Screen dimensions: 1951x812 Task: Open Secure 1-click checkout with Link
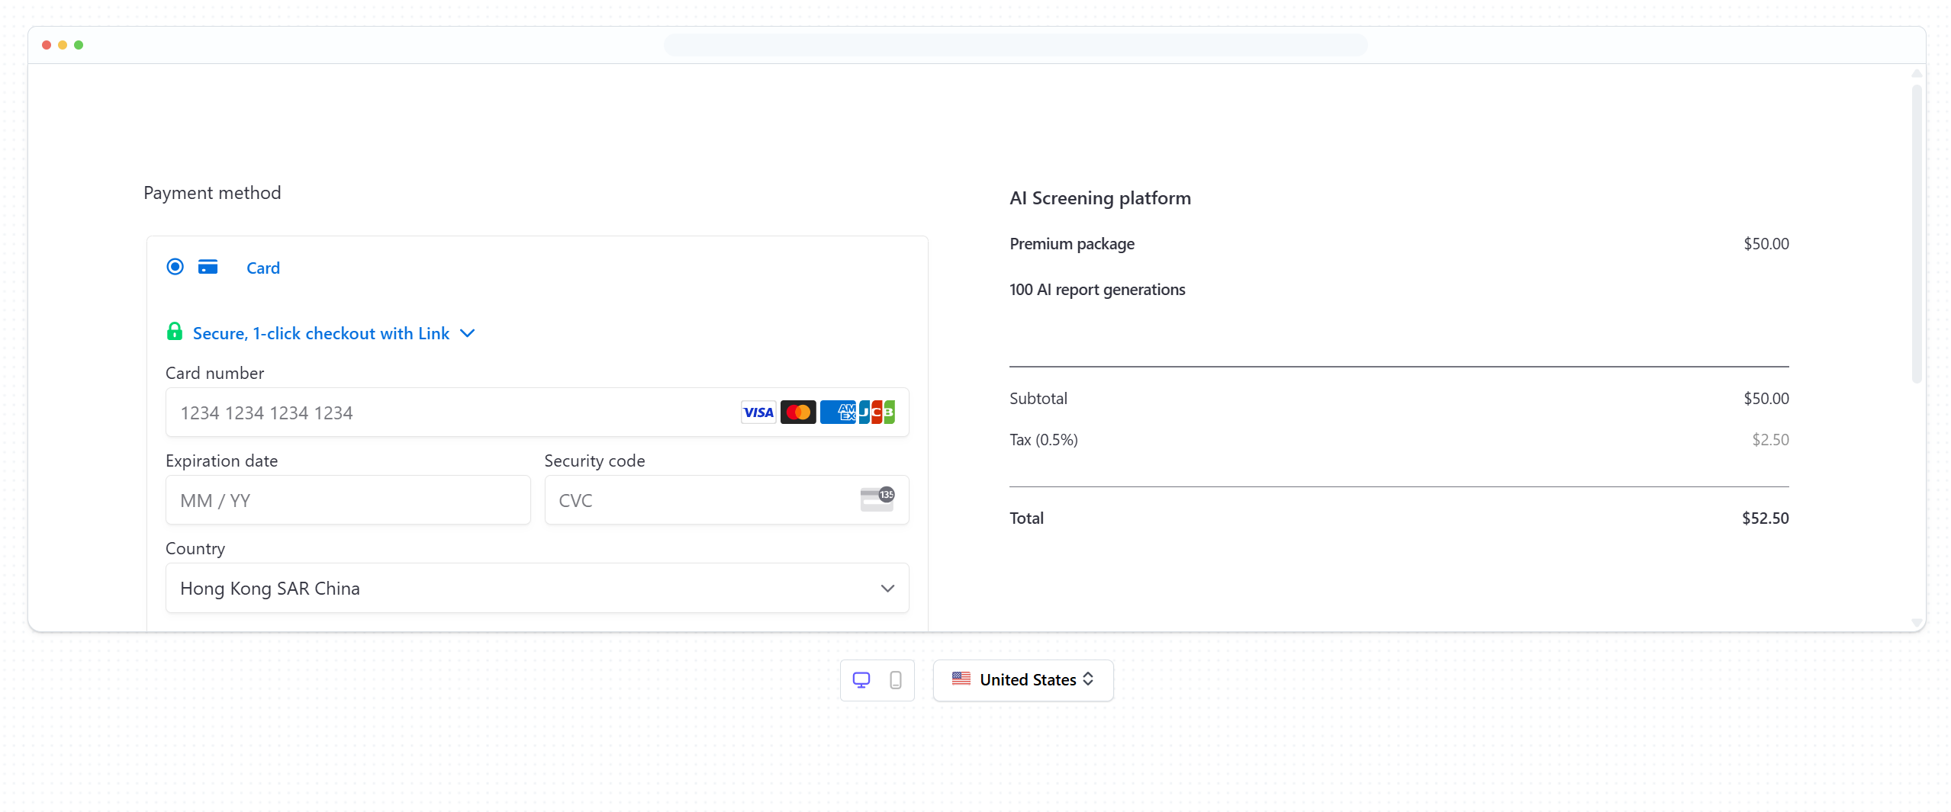[321, 333]
